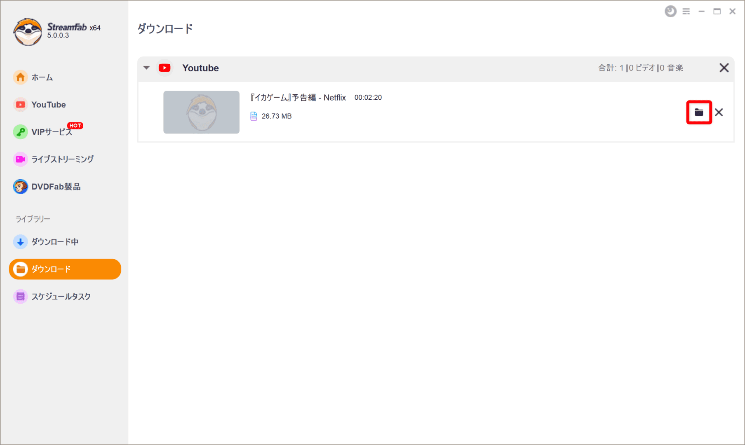Open the DVDFab製品 section

[55, 186]
